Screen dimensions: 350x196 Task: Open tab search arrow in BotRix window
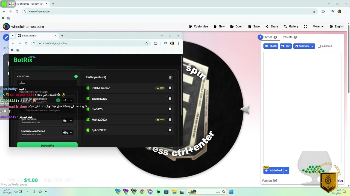coord(13,35)
